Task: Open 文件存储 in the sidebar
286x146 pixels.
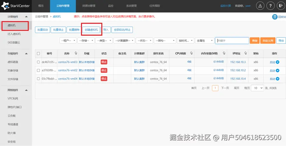Action: click(x=13, y=79)
